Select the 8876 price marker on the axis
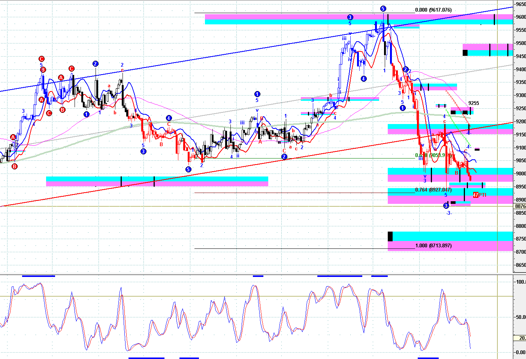 click(520, 206)
